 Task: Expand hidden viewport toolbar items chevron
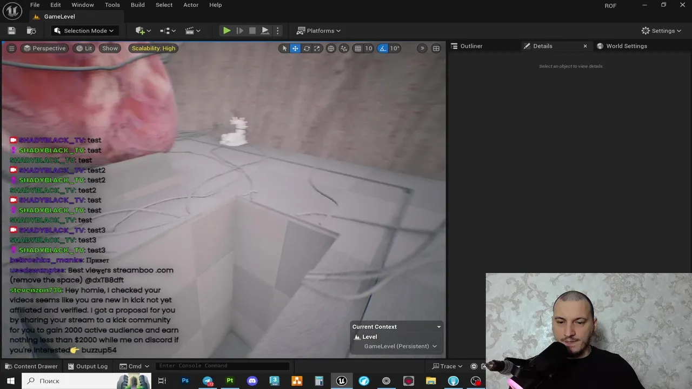click(x=422, y=48)
